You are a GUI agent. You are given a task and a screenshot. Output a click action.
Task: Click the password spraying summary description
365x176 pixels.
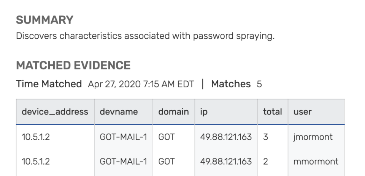pyautogui.click(x=145, y=36)
